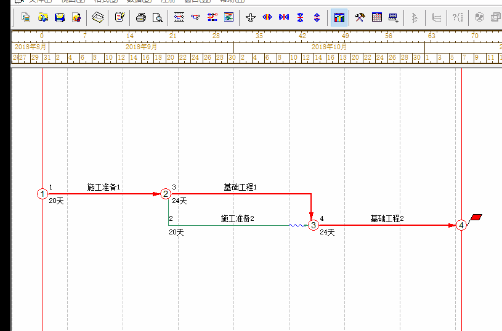Click the print icon in toolbar
The image size is (502, 331).
[x=140, y=17]
